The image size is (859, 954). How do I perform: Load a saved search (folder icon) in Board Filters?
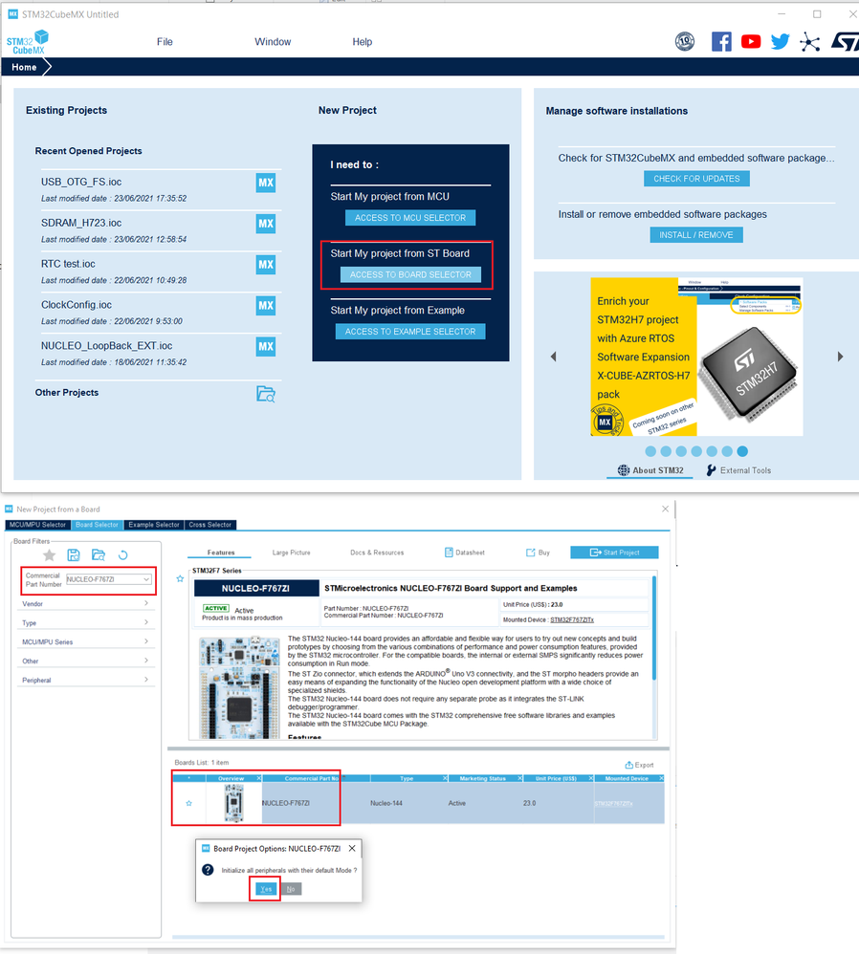pos(98,554)
